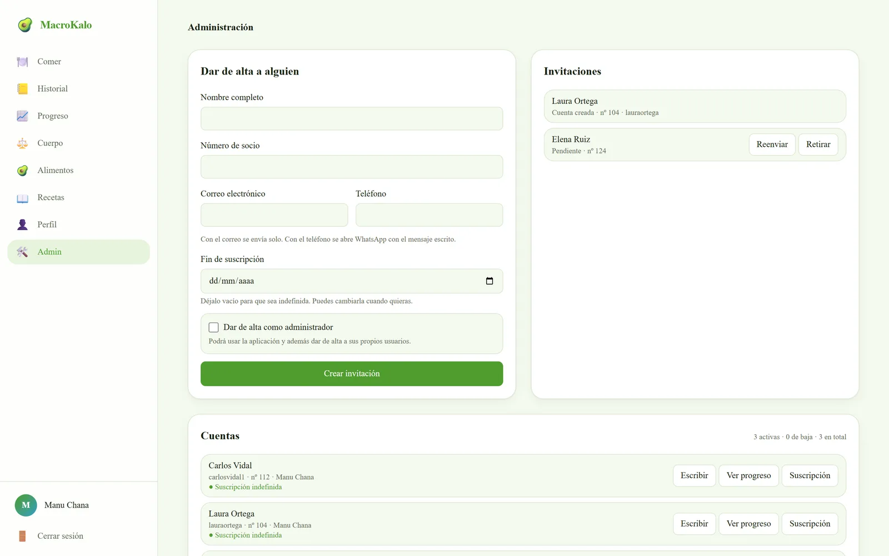The image size is (889, 556).
Task: Click the Admin tools icon
Action: point(22,252)
